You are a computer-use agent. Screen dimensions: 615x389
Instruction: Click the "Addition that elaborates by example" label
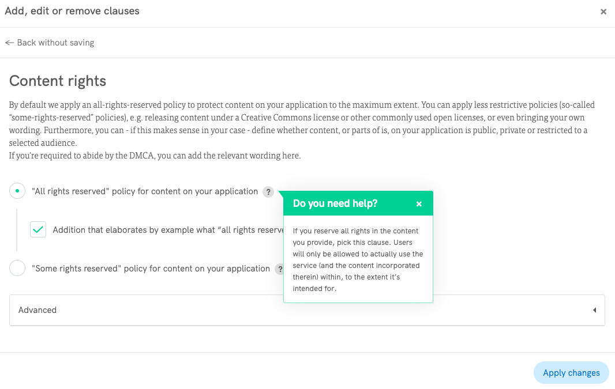click(x=168, y=230)
